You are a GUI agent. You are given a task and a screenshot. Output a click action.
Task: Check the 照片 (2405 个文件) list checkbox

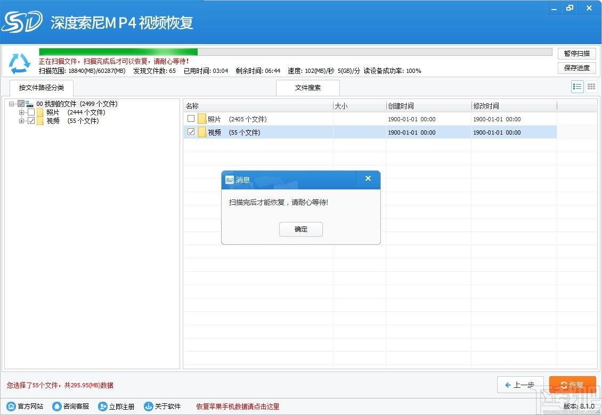click(191, 118)
